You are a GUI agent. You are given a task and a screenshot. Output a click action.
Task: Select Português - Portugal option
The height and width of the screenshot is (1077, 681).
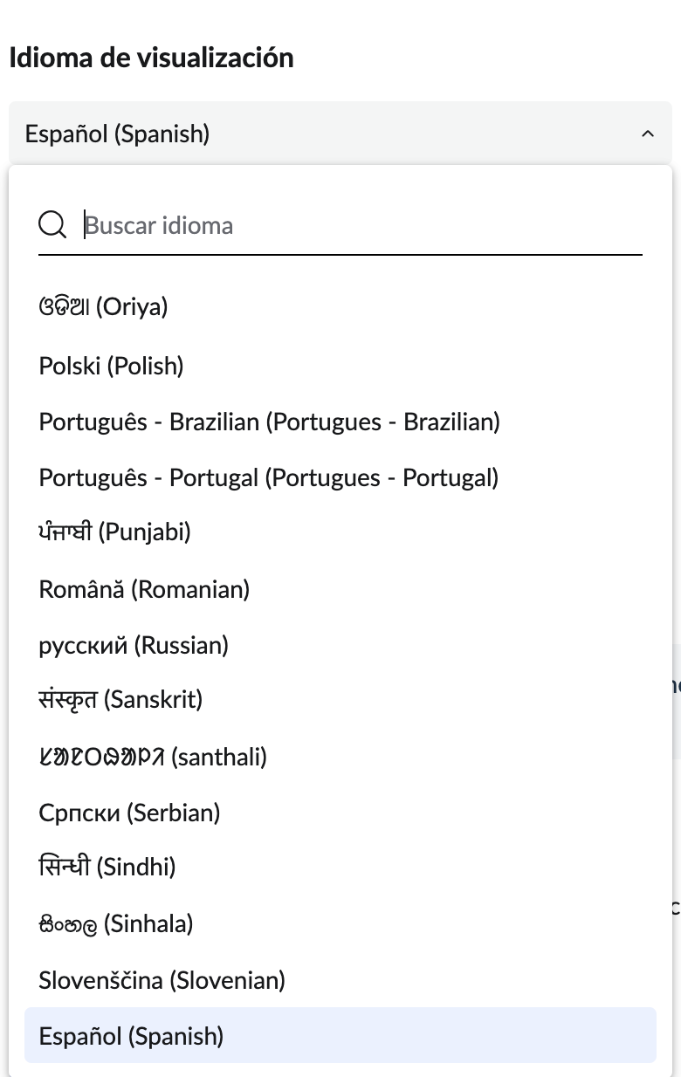click(x=268, y=477)
